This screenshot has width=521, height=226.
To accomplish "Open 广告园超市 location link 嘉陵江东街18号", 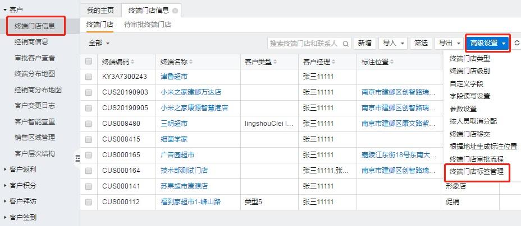I will click(x=398, y=155).
